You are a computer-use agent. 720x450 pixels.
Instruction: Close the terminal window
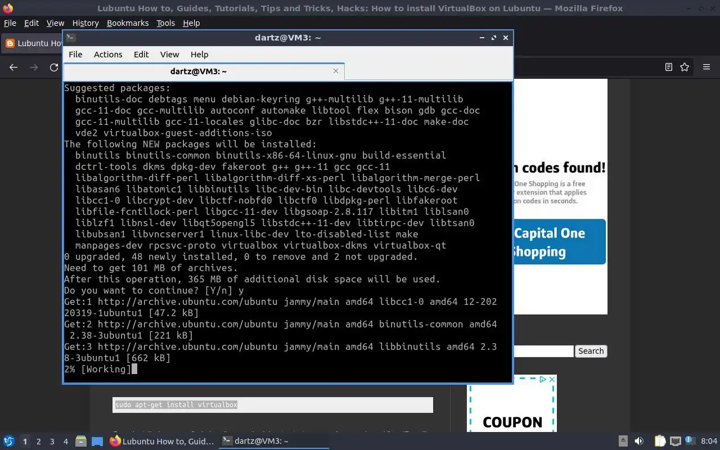click(x=506, y=38)
